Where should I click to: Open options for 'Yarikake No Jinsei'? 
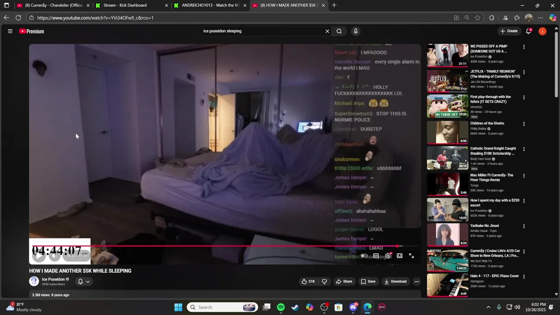pos(524,226)
